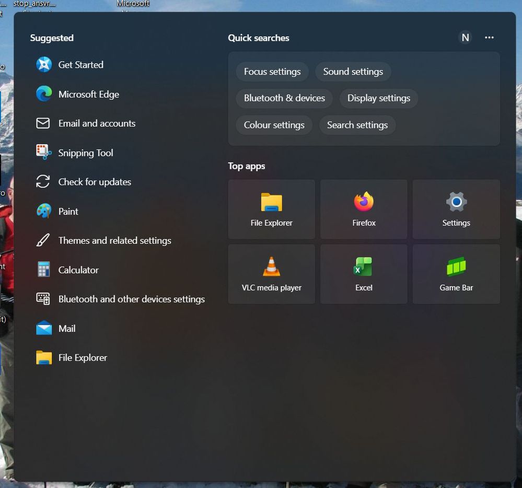Image resolution: width=522 pixels, height=488 pixels.
Task: Click the Calculator label
Action: tap(78, 270)
